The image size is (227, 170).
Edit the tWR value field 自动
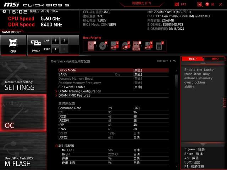(x=136, y=159)
